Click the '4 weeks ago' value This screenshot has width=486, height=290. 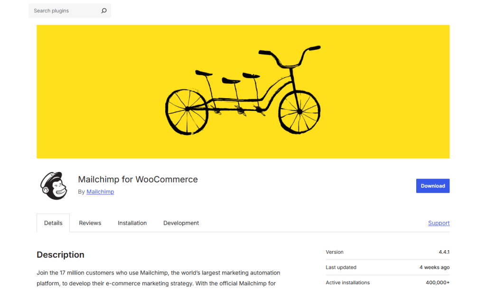click(x=435, y=267)
